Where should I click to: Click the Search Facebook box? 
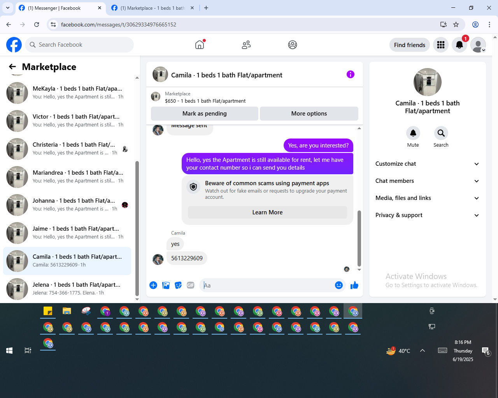point(79,45)
